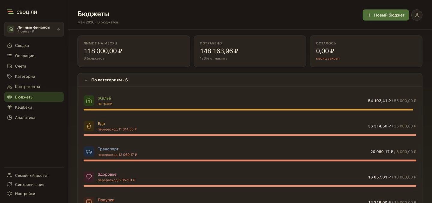Expand the Личные финансы account switcher
Viewport: 432px width, 203px height.
pos(34,29)
